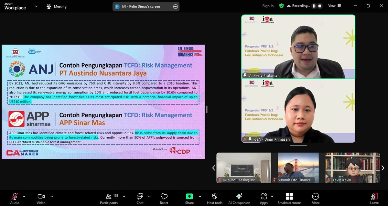Sign in to Zoom
Viewport: 388px width, 206px height.
pyautogui.click(x=268, y=5)
